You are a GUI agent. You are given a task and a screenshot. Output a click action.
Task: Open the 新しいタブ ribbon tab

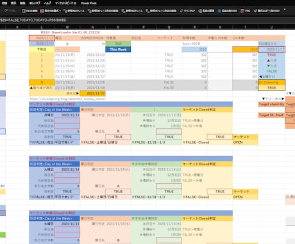coord(35,3)
